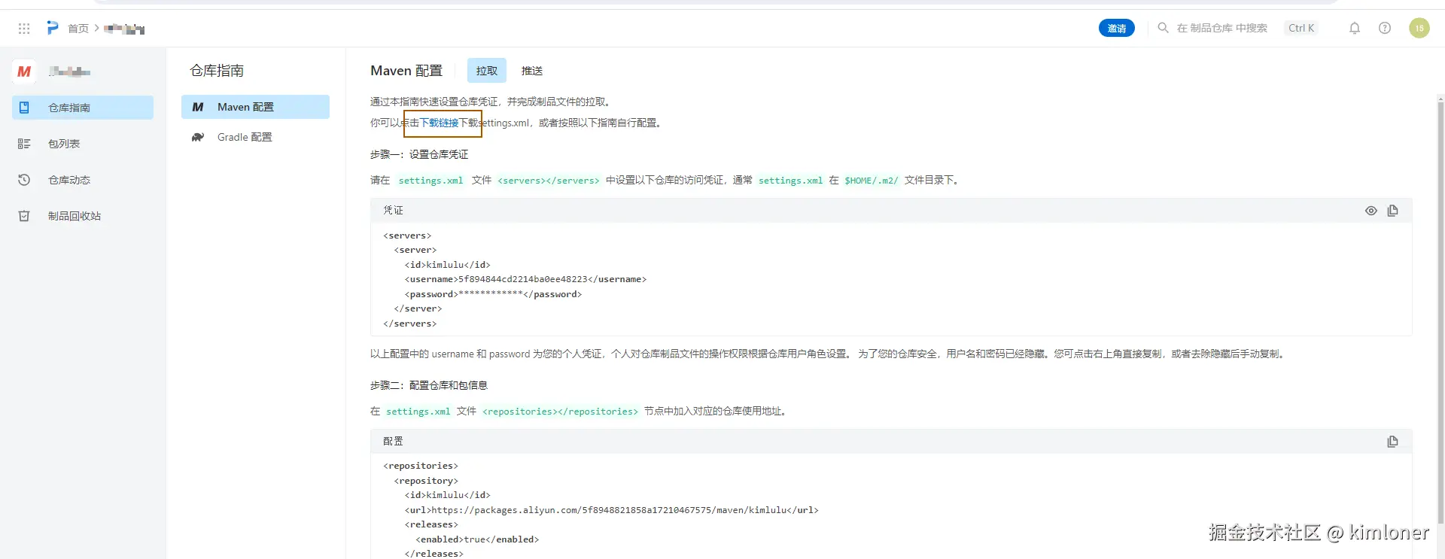1445x559 pixels.
Task: Click the username line in credentials code
Action: click(x=525, y=279)
